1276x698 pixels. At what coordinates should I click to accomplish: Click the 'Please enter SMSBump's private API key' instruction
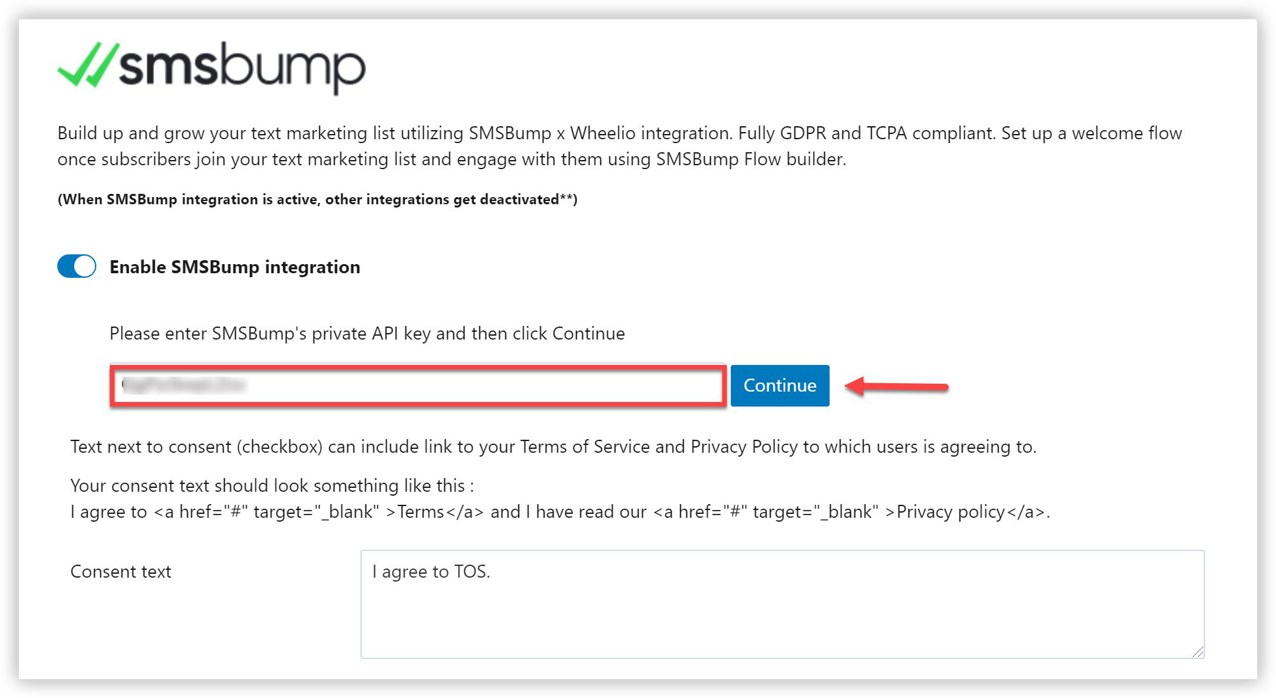(367, 333)
